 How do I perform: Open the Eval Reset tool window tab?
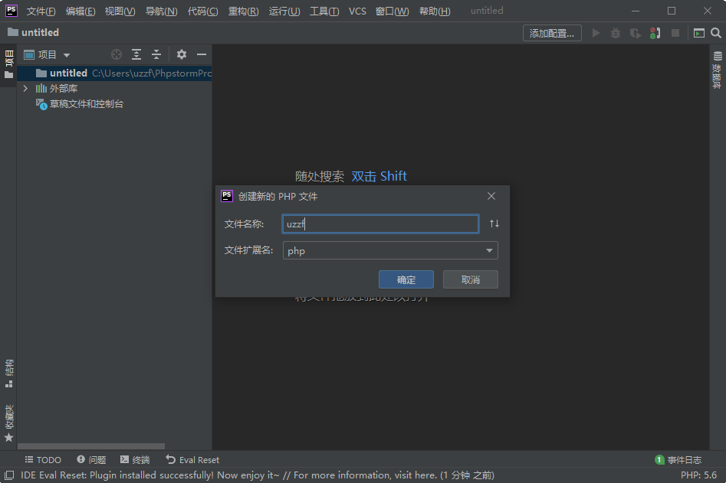click(x=192, y=459)
